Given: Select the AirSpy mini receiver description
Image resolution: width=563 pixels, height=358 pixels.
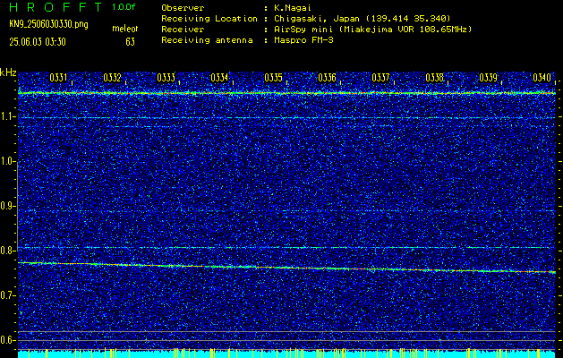Looking at the screenshot, I should tap(372, 30).
